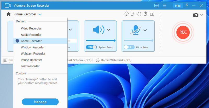Enable the Microphone toggle
This screenshot has width=209, height=108.
coord(129,47)
